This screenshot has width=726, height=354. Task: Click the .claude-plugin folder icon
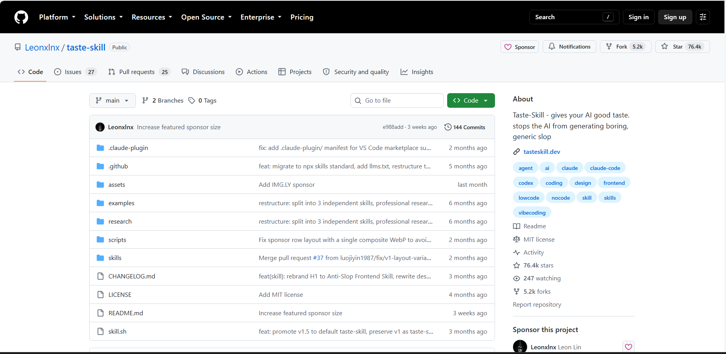(x=100, y=148)
